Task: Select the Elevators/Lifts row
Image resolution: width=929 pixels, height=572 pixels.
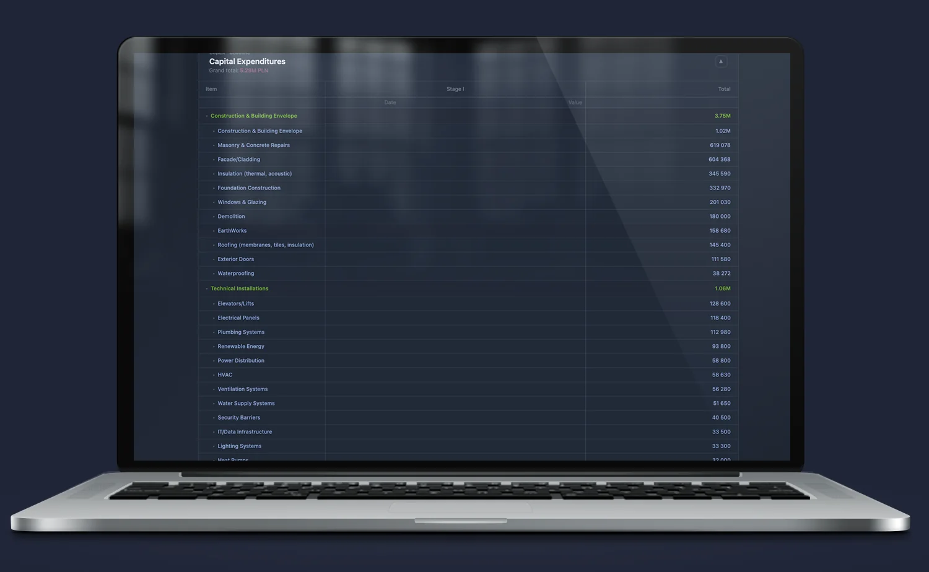Action: (x=468, y=304)
